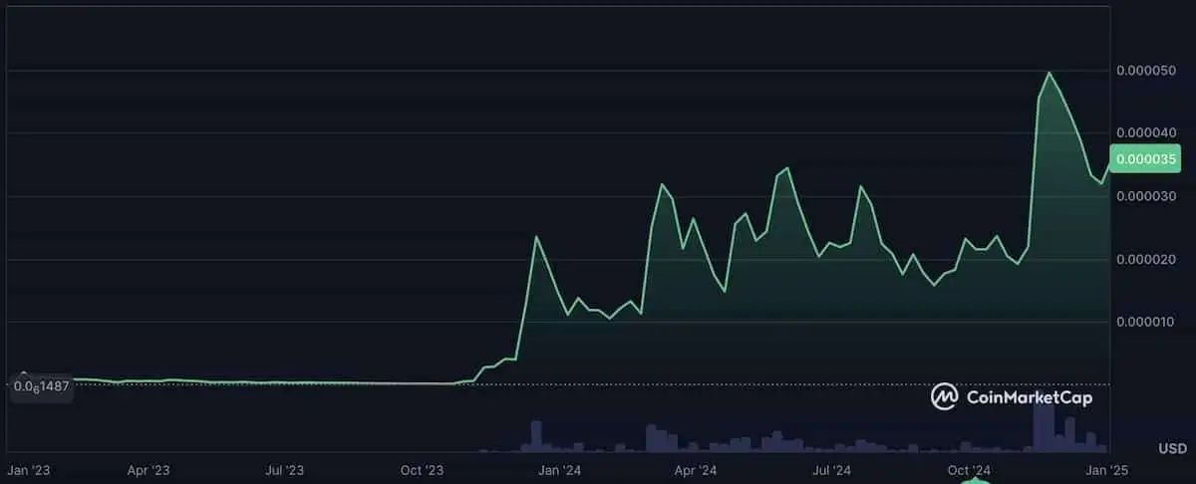Select the Jul '23 date label
1196x484 pixels.
pyautogui.click(x=286, y=469)
